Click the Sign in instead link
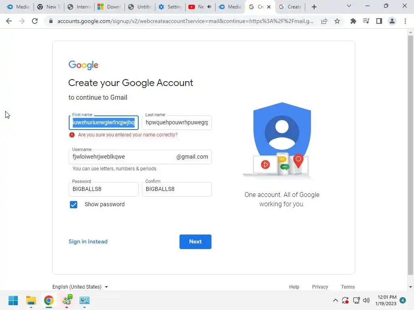The height and width of the screenshot is (310, 414). point(88,242)
